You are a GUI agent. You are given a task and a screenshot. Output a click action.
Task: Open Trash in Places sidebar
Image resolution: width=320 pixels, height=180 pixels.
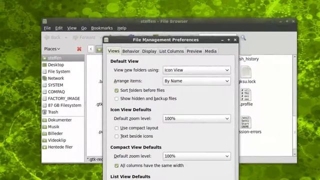[63, 112]
